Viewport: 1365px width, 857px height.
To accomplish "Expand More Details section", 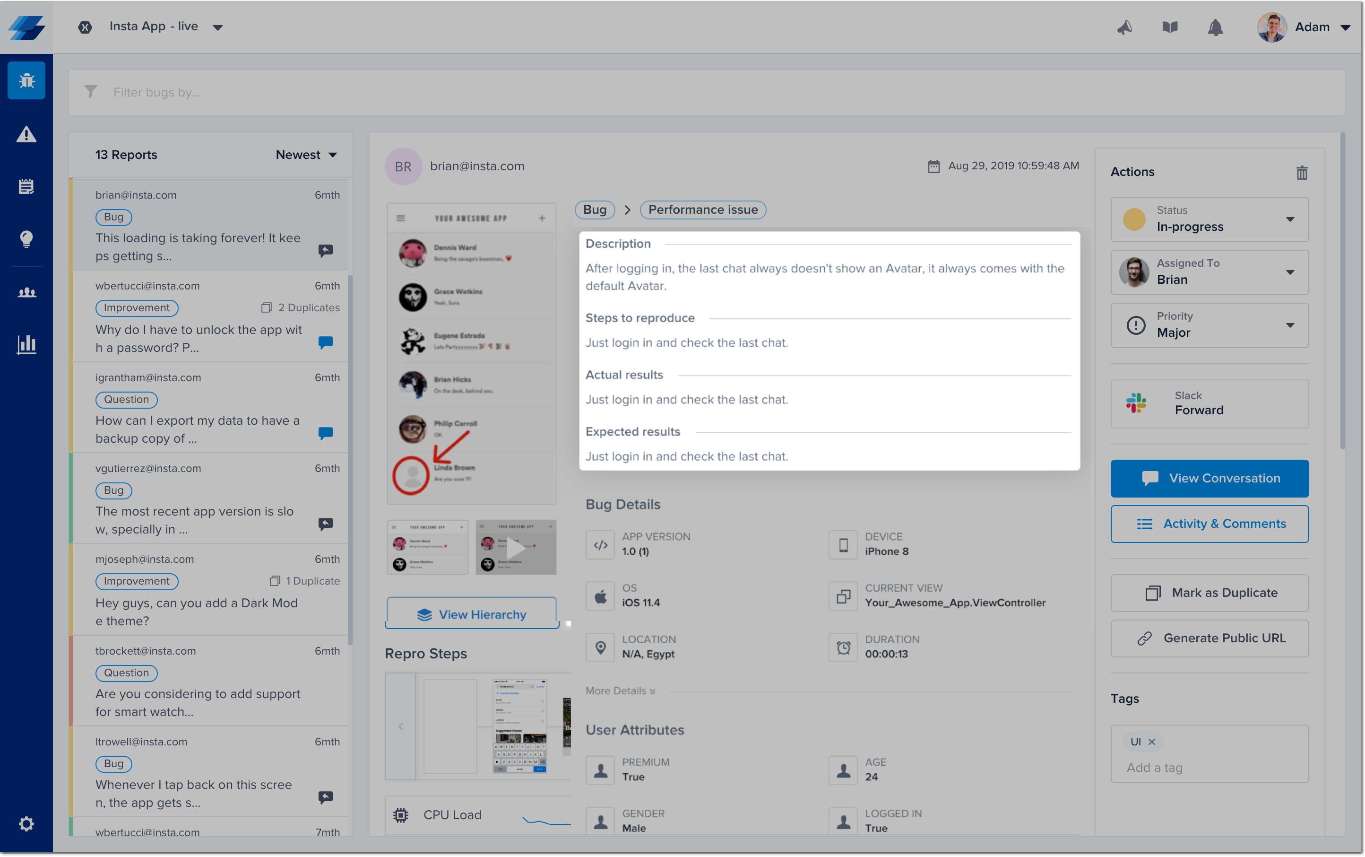I will [x=620, y=691].
